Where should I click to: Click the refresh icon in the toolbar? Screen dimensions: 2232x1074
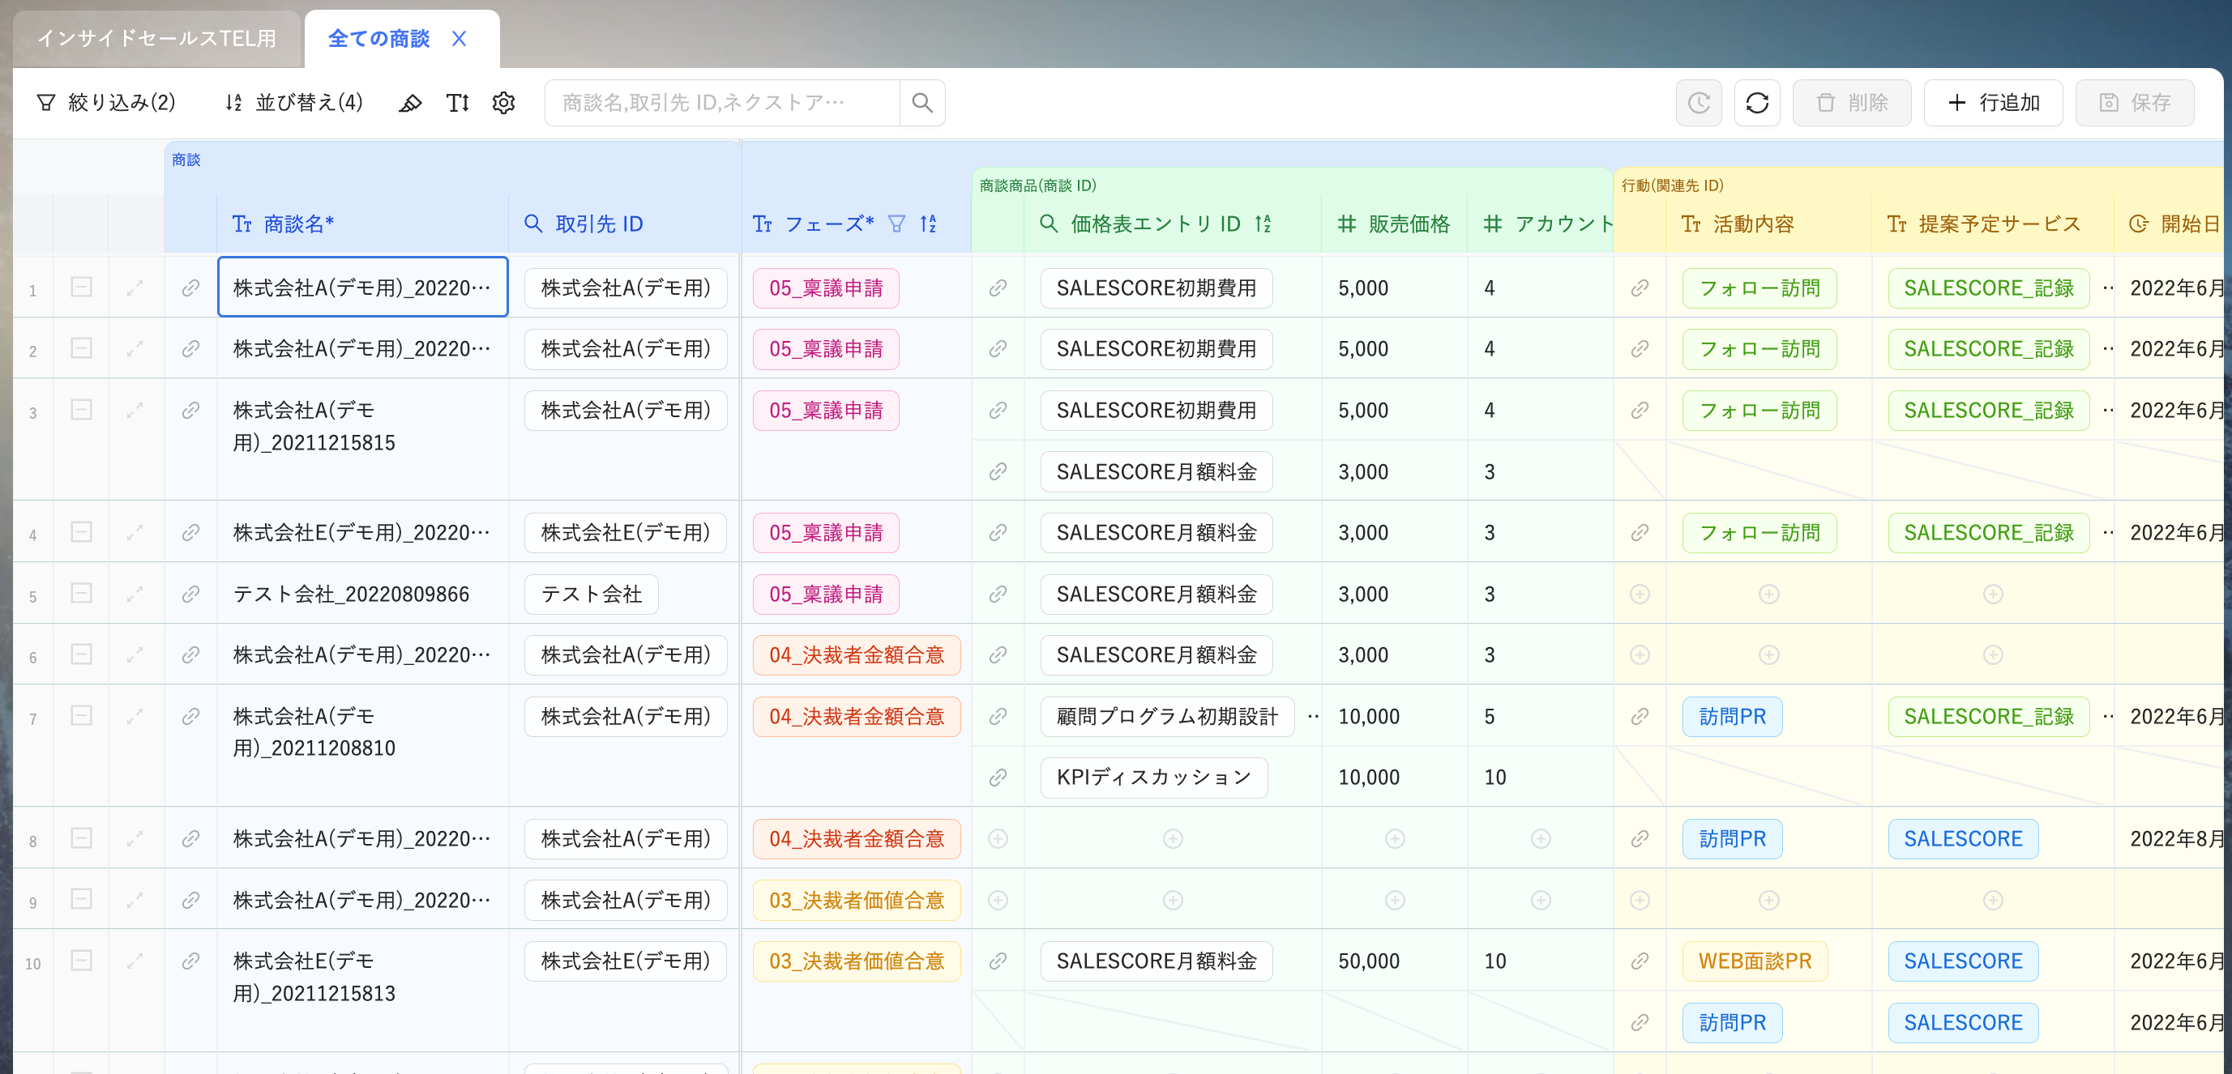pos(1757,102)
